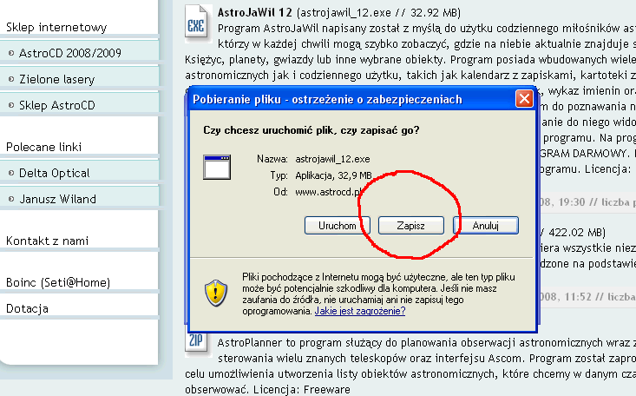636x396 pixels.
Task: Click the bullet icon beside Delta Optical
Action: [x=11, y=173]
